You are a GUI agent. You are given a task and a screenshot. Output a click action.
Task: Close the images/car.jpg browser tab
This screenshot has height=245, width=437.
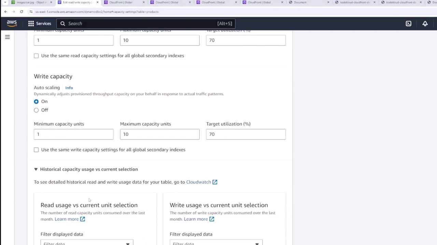click(51, 2)
